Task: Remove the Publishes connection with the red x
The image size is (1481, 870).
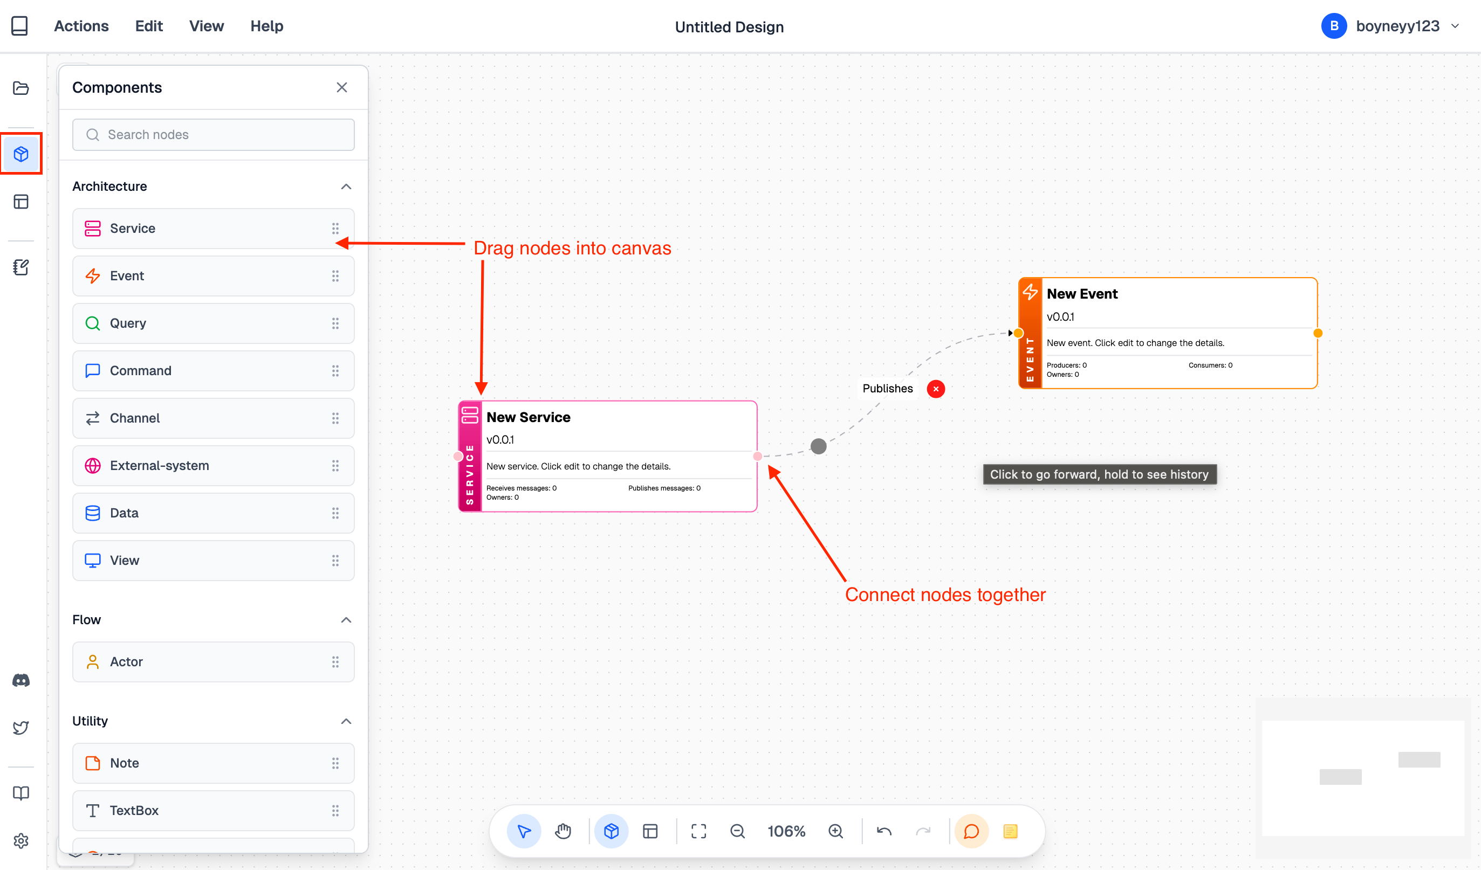Action: [936, 388]
